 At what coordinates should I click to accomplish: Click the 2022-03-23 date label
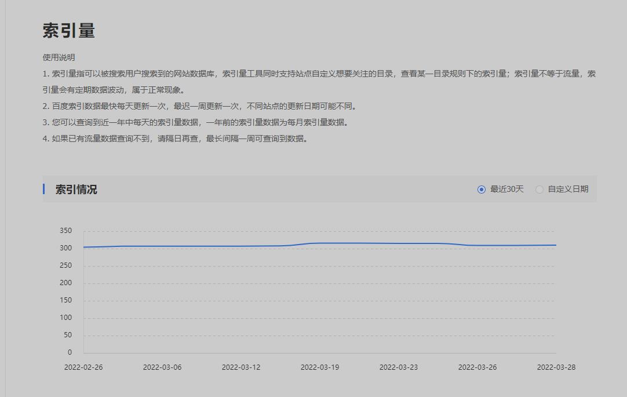click(x=399, y=367)
